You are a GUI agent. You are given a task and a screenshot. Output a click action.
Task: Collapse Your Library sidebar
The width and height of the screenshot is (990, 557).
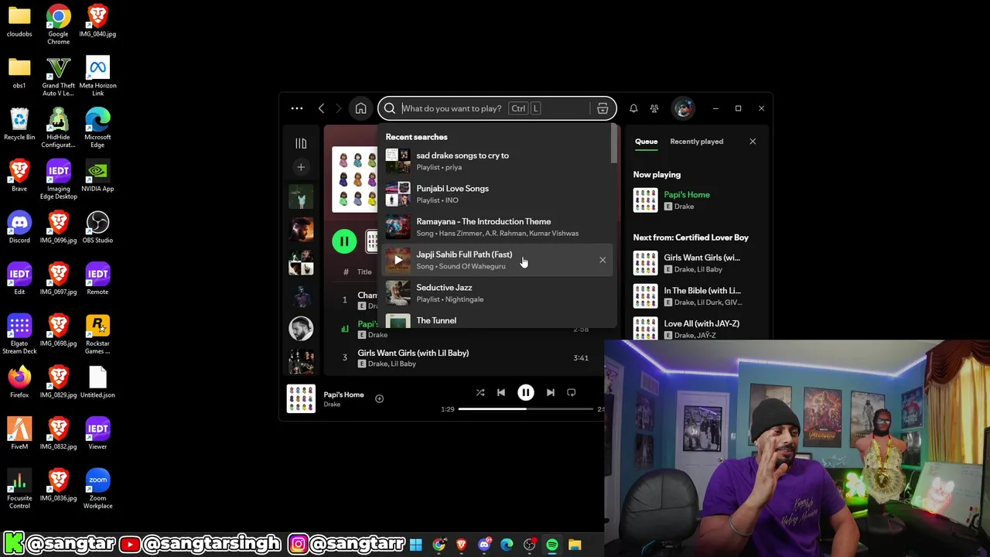(x=301, y=143)
